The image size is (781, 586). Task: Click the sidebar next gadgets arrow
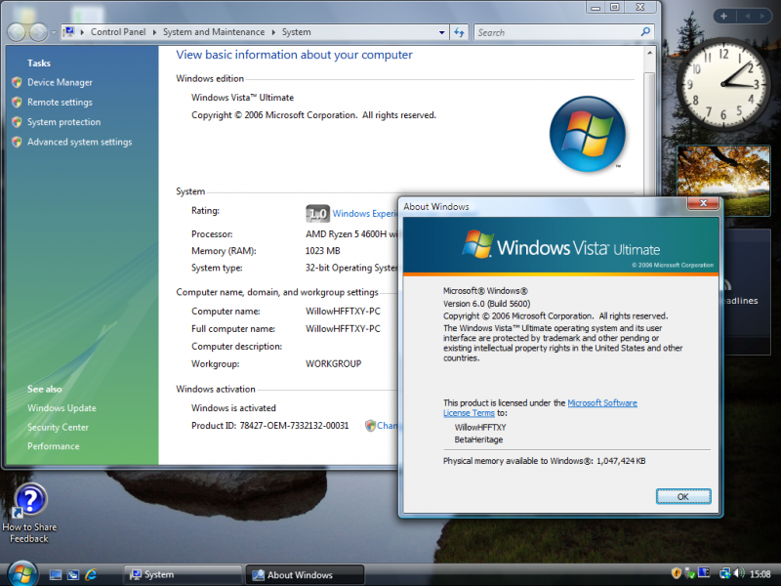(x=762, y=16)
